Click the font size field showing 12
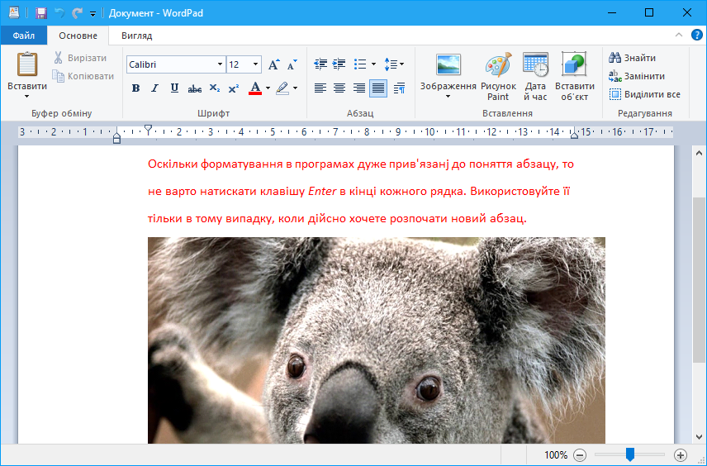The height and width of the screenshot is (466, 707). [x=239, y=64]
